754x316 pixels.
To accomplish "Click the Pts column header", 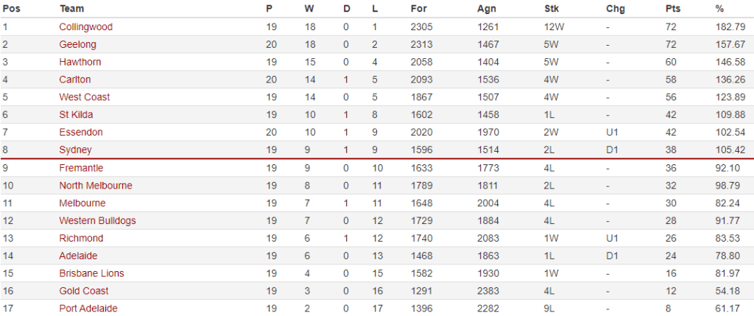I will (672, 9).
